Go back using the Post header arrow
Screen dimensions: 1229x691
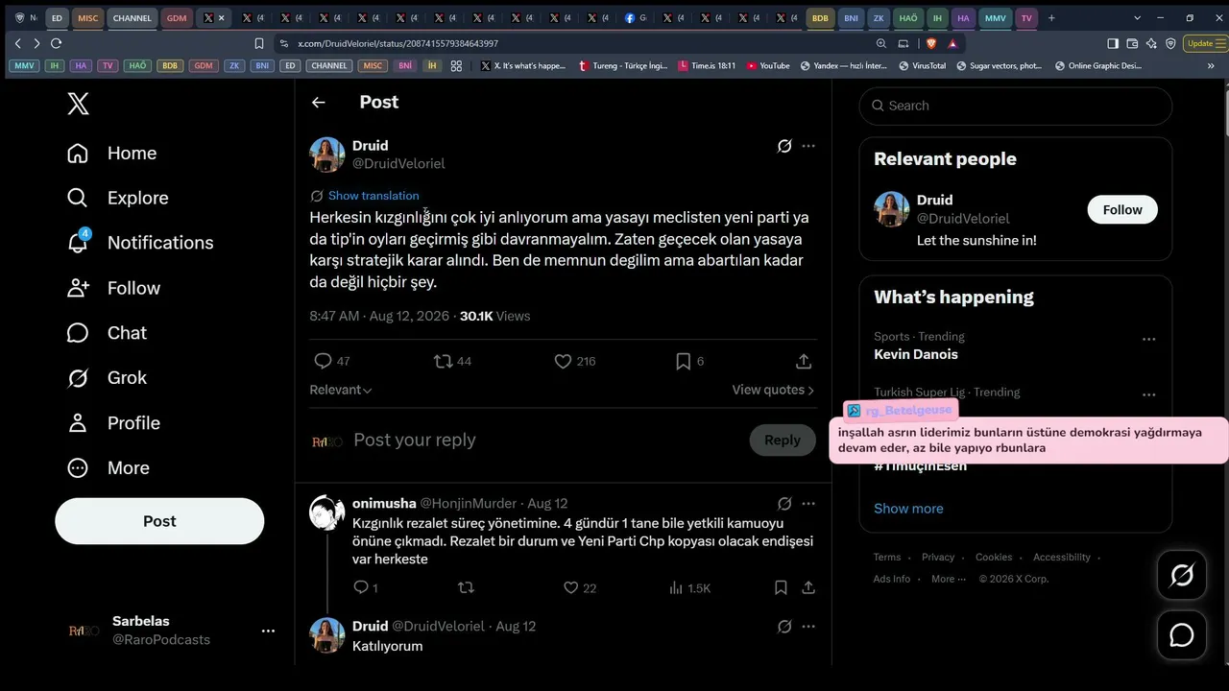click(x=319, y=103)
